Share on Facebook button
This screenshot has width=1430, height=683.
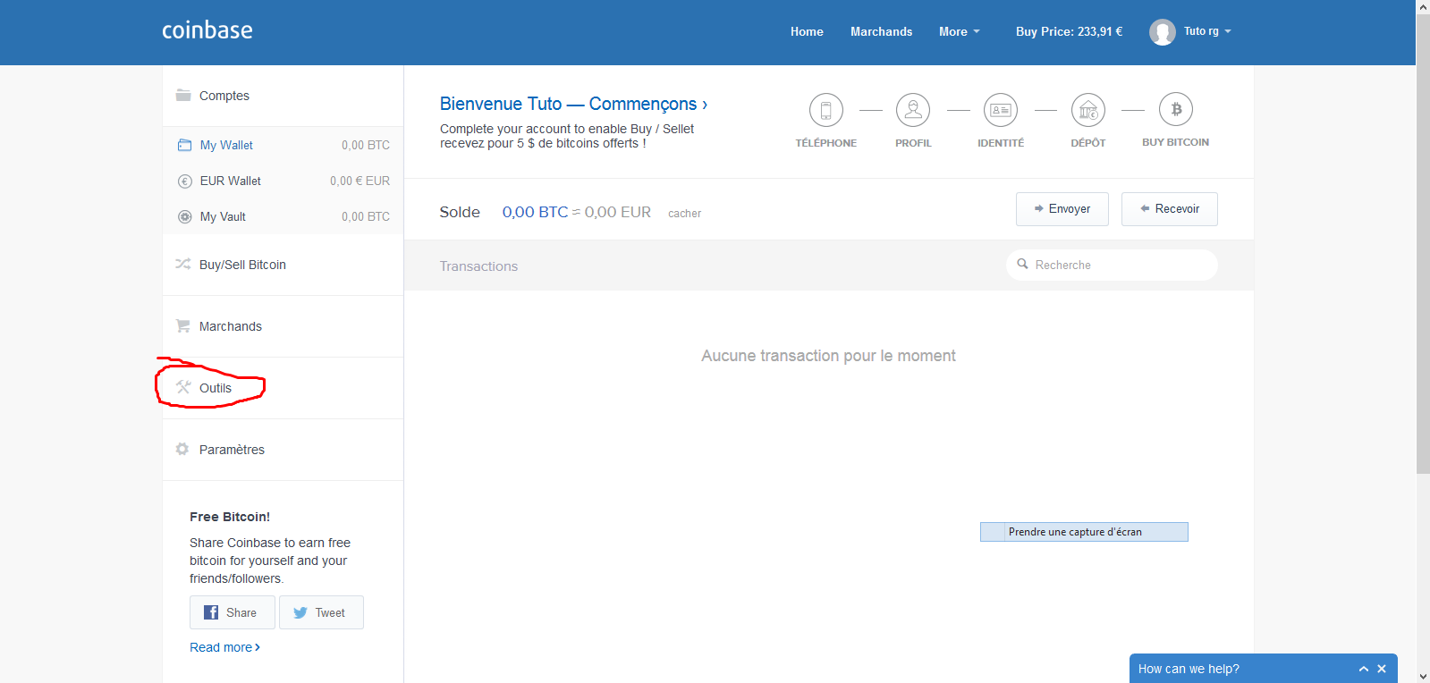pos(232,612)
